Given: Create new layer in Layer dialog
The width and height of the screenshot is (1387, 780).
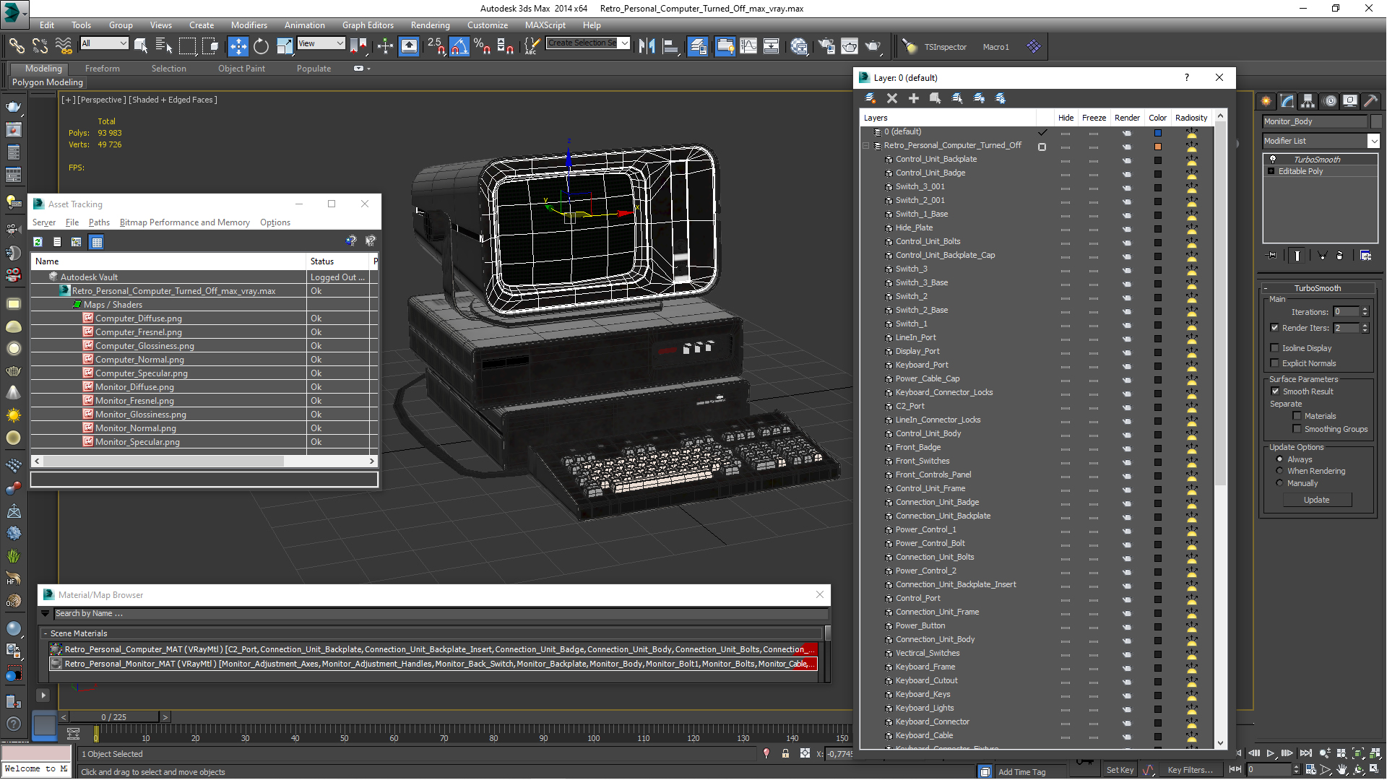Looking at the screenshot, I should coord(870,98).
